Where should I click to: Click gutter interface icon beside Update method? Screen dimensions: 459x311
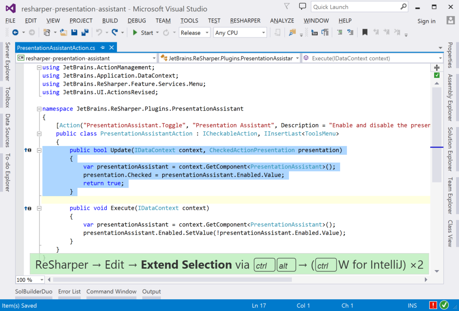[28, 150]
